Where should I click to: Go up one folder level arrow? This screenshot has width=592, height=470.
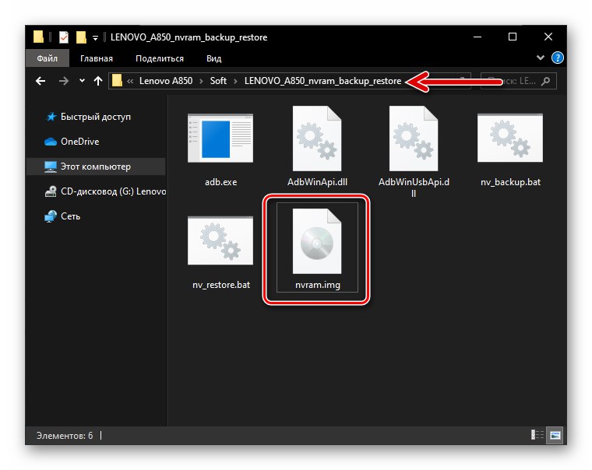pyautogui.click(x=98, y=81)
